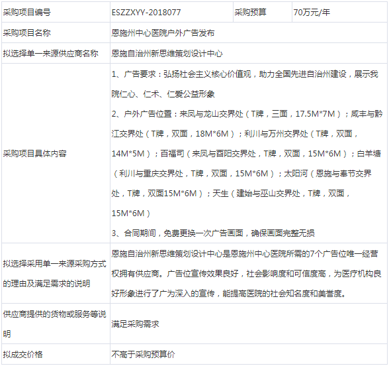This screenshot has height=366, width=389.
Task: Click item 2 户外广告位置 text line
Action: (247, 114)
